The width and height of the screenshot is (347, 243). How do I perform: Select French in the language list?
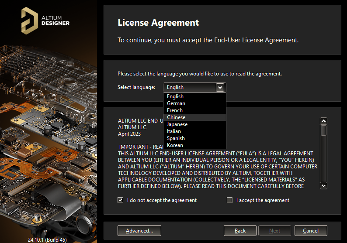click(194, 110)
